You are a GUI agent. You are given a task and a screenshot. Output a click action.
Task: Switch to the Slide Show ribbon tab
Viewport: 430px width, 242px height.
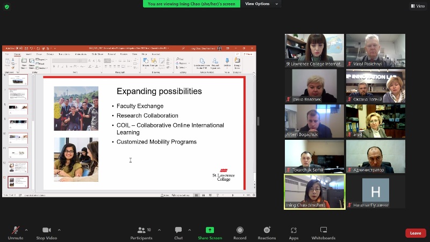(x=97, y=54)
